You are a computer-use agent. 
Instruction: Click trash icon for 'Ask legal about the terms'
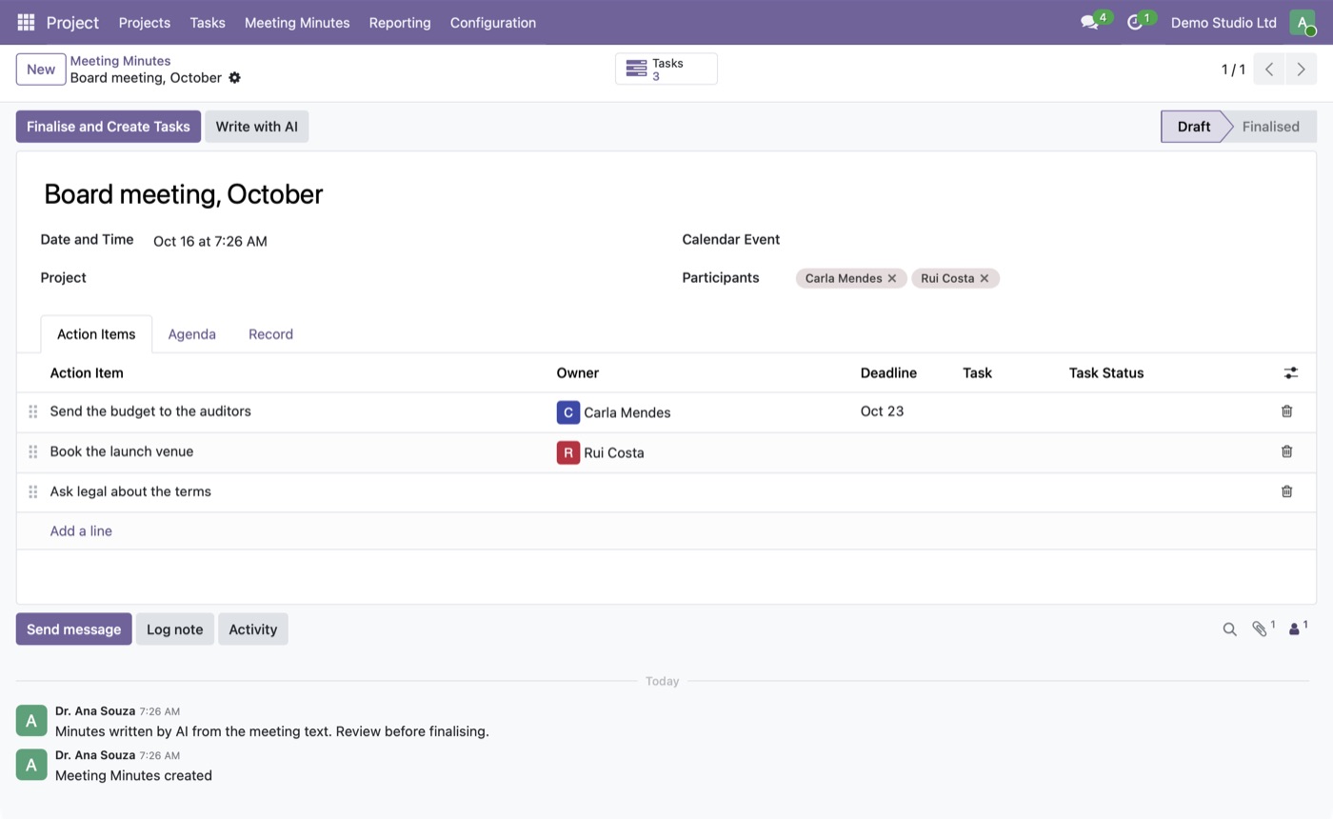pyautogui.click(x=1286, y=491)
